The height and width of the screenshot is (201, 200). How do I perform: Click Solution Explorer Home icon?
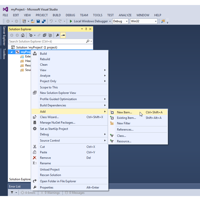coord(23,35)
